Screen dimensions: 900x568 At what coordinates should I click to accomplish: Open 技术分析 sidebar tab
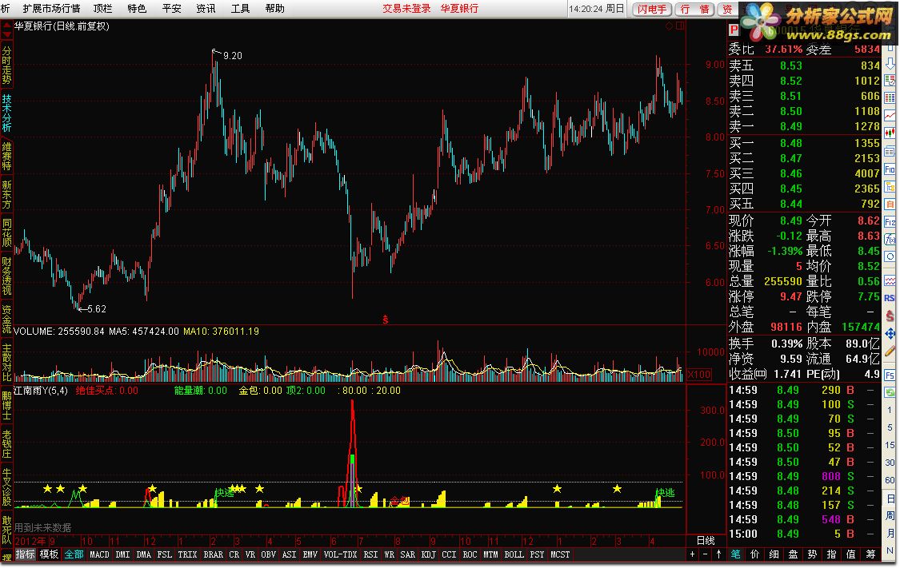click(x=6, y=113)
